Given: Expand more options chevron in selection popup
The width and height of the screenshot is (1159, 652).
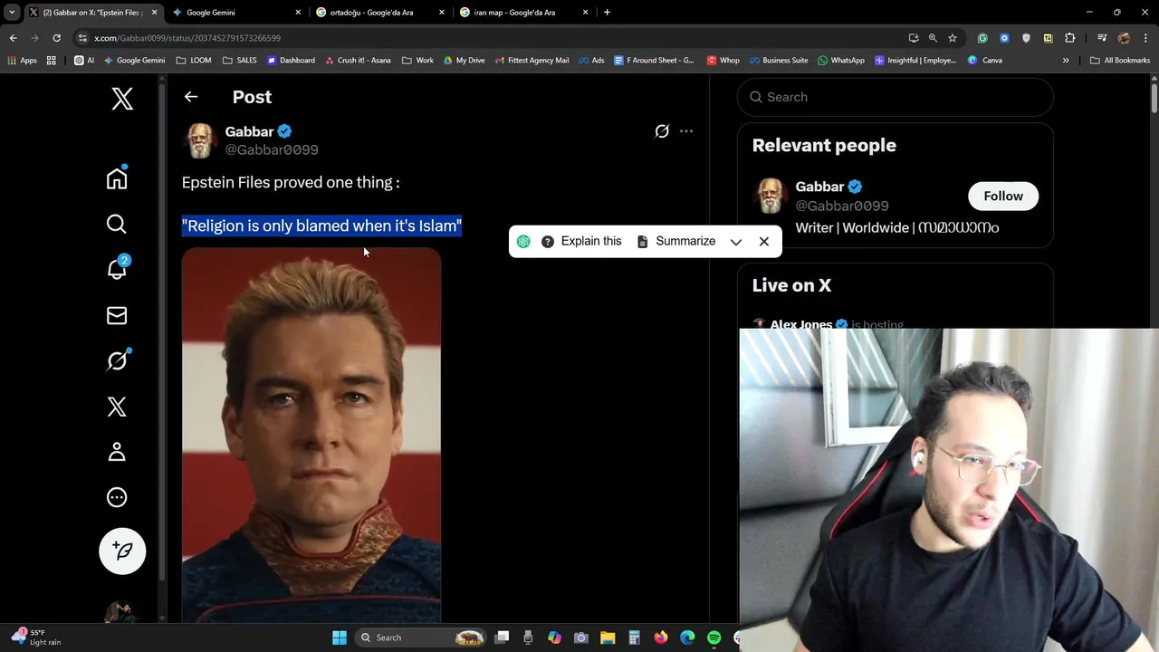Looking at the screenshot, I should 736,242.
